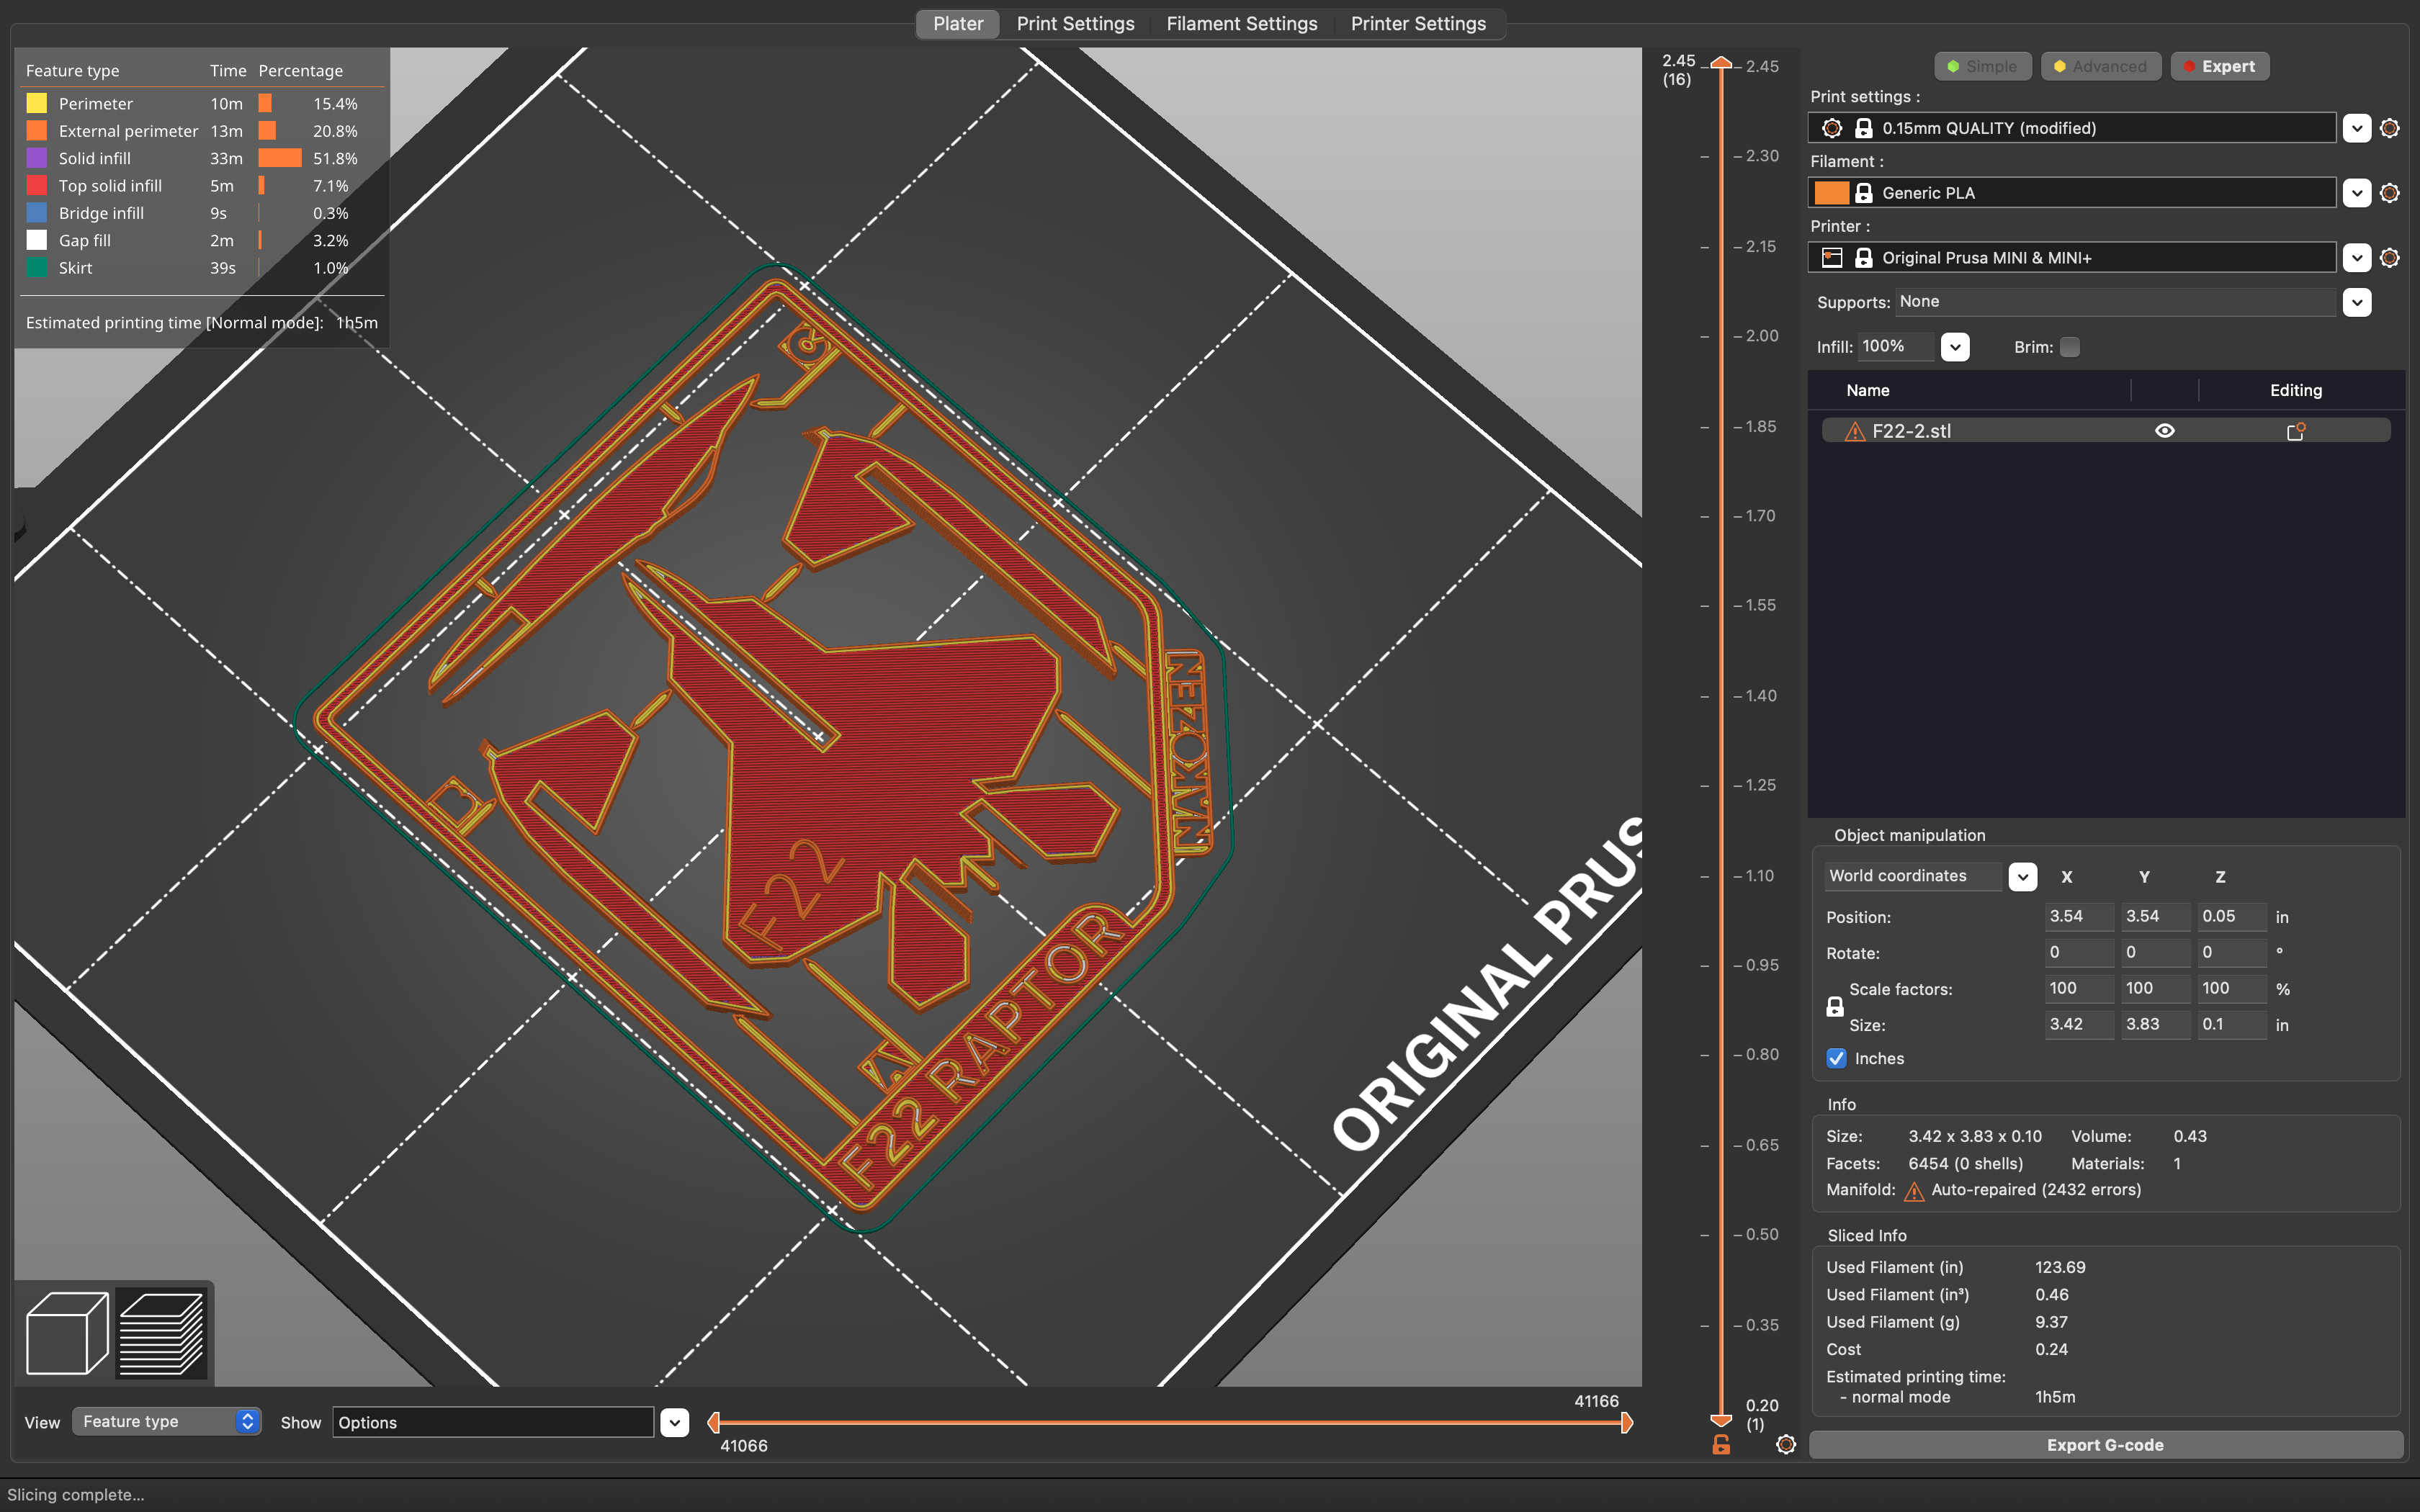Open the Supports dropdown
Screen dimensions: 2420x1512
pyautogui.click(x=2357, y=302)
